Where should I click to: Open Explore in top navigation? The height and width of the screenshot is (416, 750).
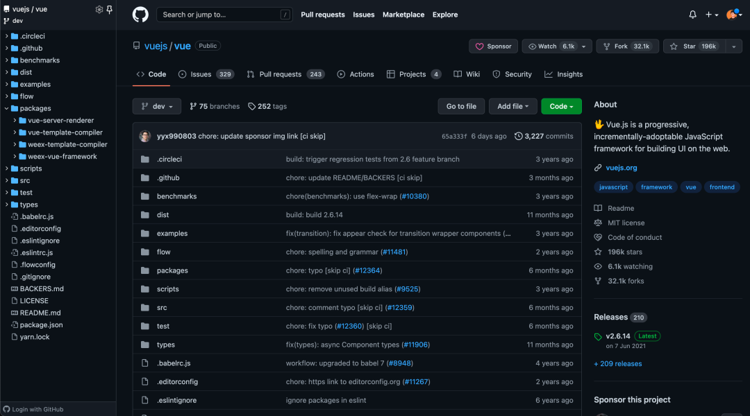coord(445,15)
